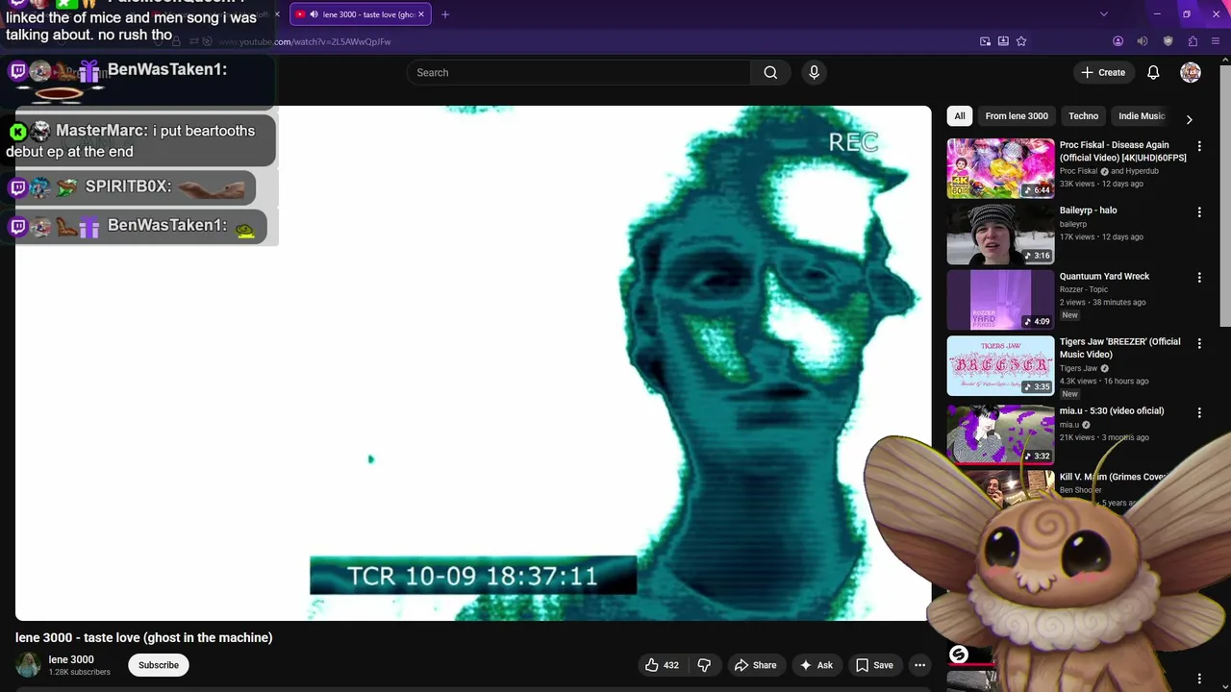Open the browser account profile icon
The height and width of the screenshot is (692, 1231).
pyautogui.click(x=1118, y=41)
